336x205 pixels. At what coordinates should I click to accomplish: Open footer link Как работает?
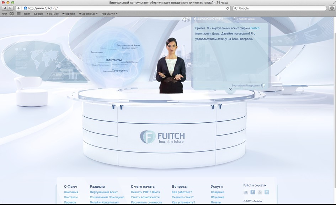(182, 192)
